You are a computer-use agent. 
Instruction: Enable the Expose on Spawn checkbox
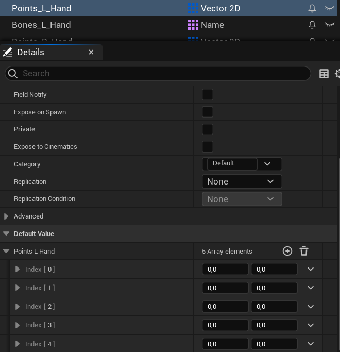[208, 112]
